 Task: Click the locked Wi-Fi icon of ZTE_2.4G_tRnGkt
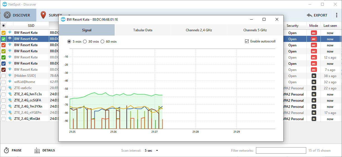tap(10, 119)
